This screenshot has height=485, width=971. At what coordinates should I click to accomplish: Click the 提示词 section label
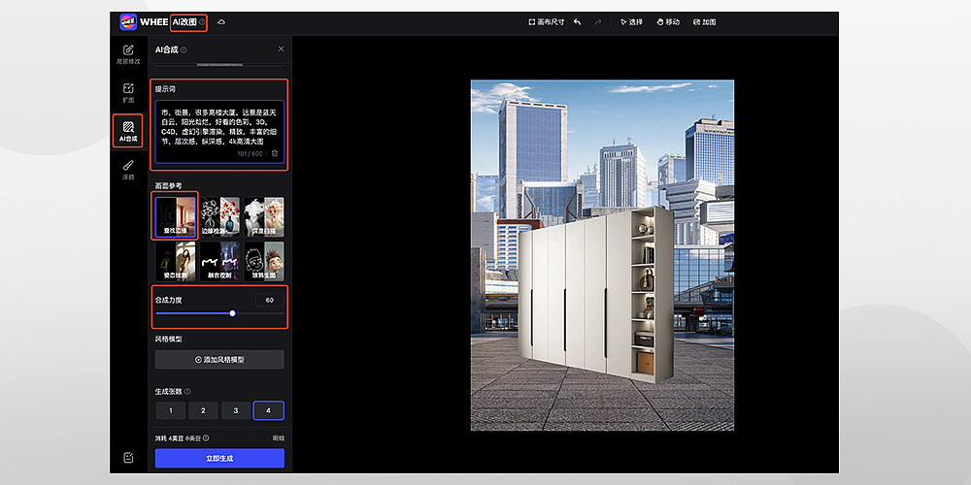[165, 89]
